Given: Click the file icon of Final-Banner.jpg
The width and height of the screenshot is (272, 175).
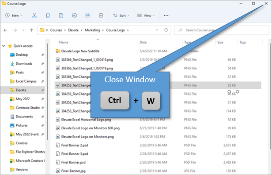Looking at the screenshot, I should coord(57,171).
